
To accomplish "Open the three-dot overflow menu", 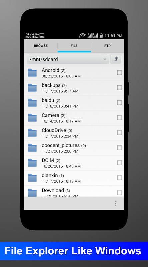I will pos(116,203).
